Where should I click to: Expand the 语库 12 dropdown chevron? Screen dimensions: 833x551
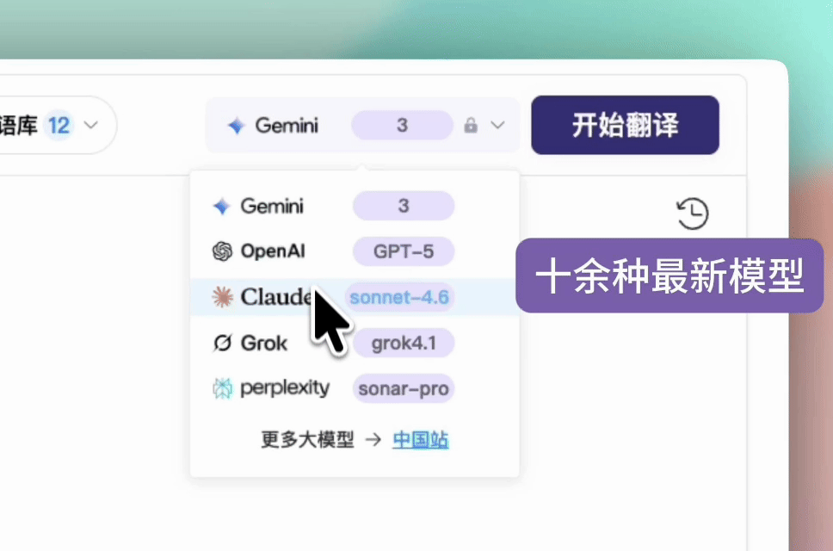(x=91, y=126)
